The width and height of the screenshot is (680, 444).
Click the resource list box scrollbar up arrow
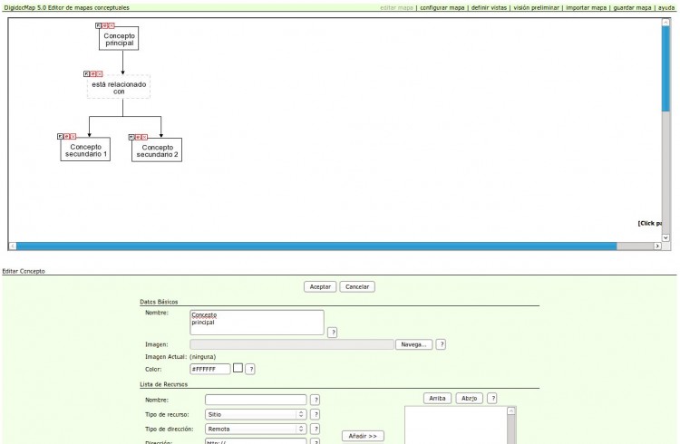point(511,410)
